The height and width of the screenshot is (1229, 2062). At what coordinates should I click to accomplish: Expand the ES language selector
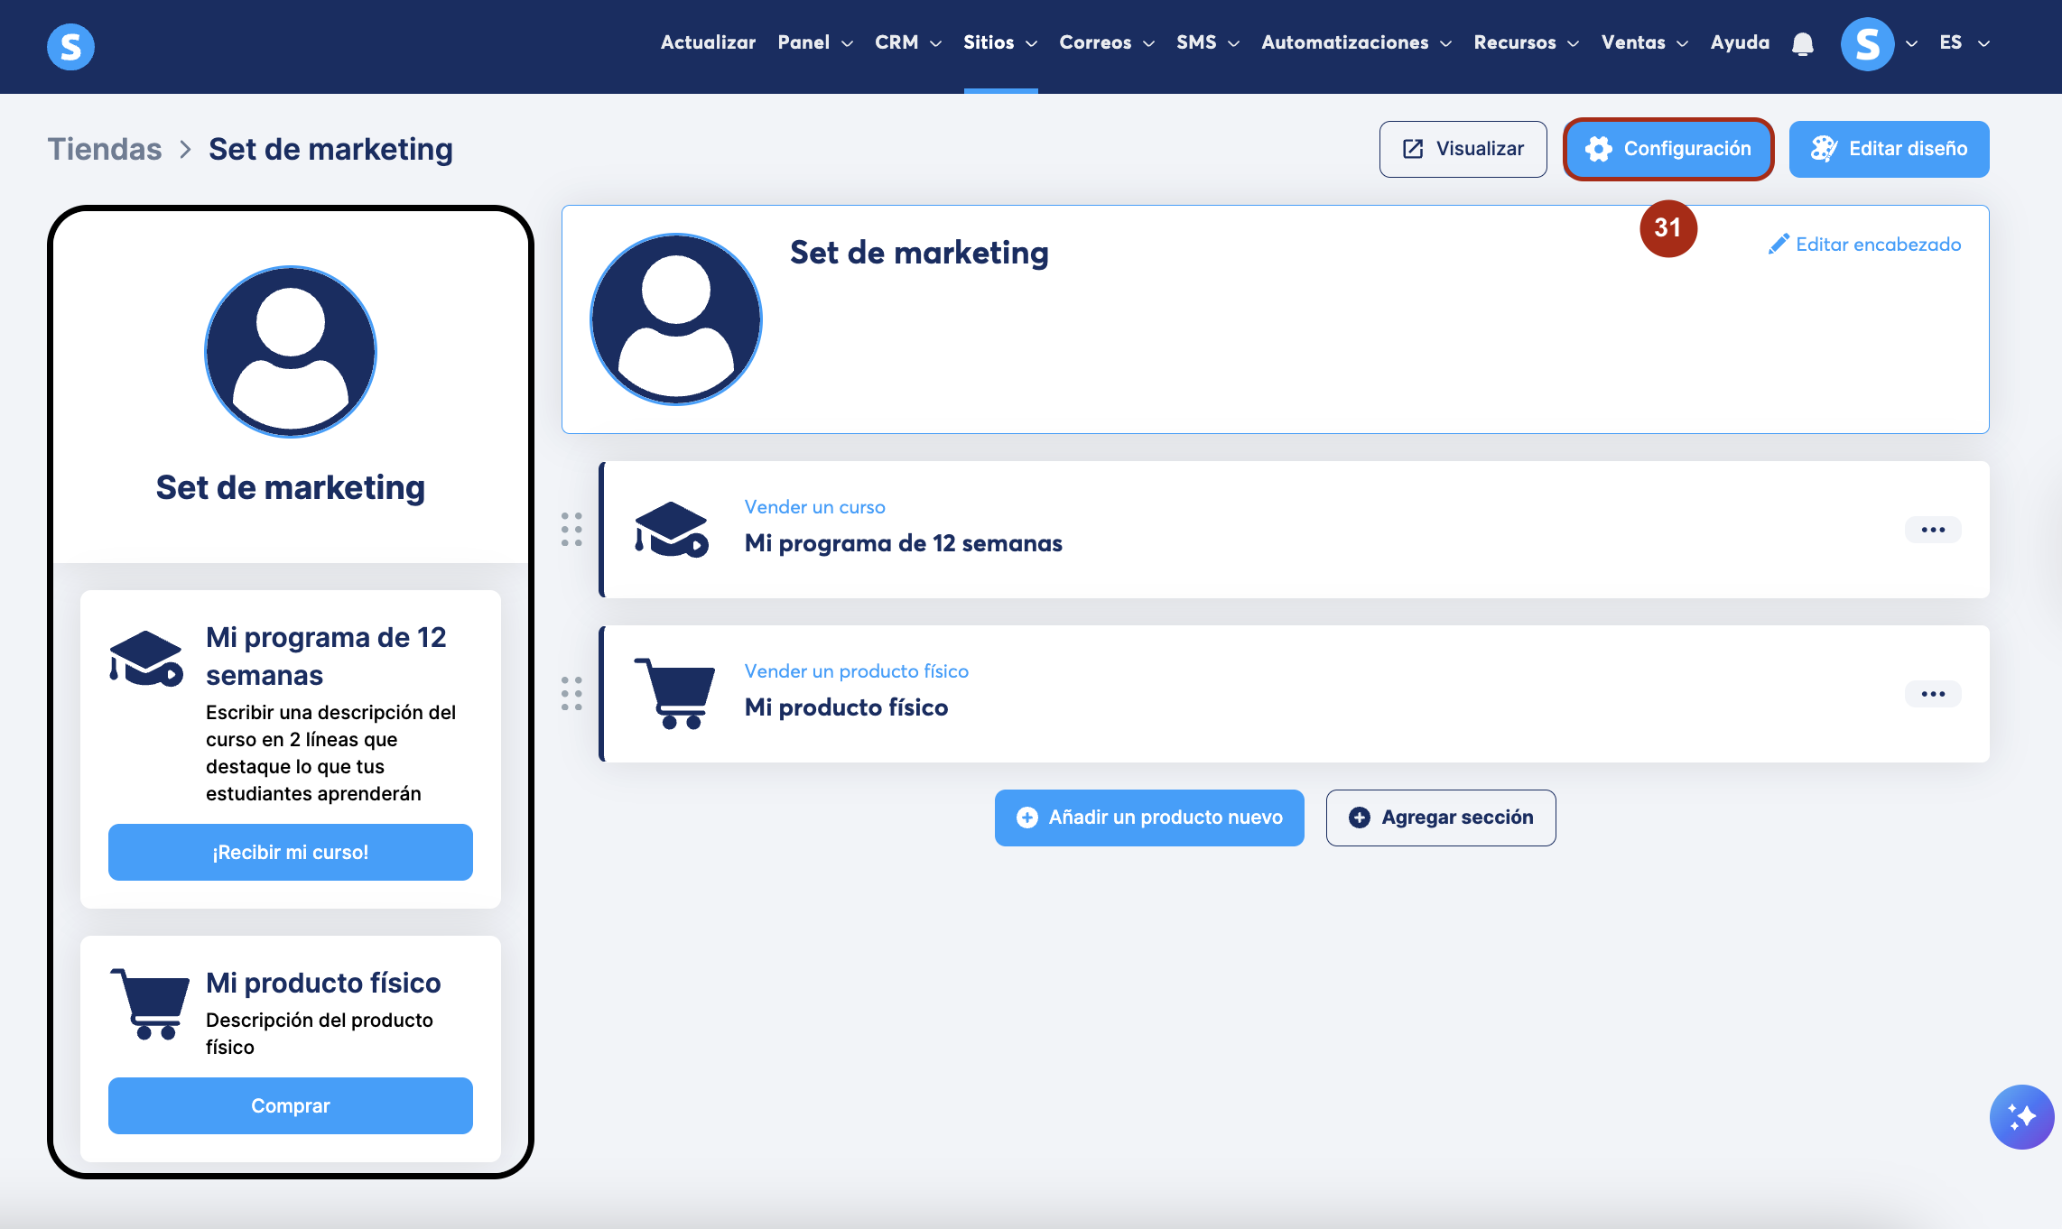[x=1964, y=42]
